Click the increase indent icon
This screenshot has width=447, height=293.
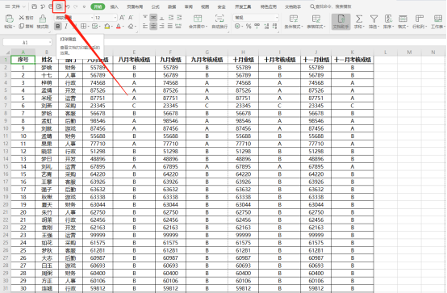[179, 18]
